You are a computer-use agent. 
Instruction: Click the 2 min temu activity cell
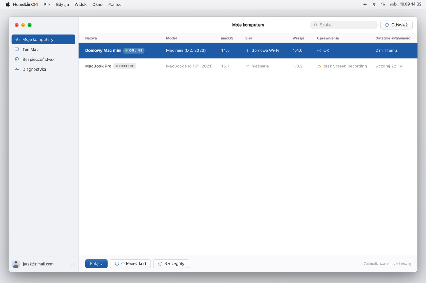pos(386,50)
